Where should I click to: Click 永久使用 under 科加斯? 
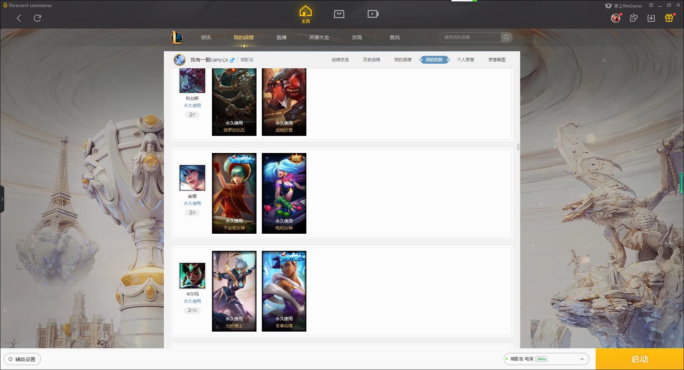192,106
